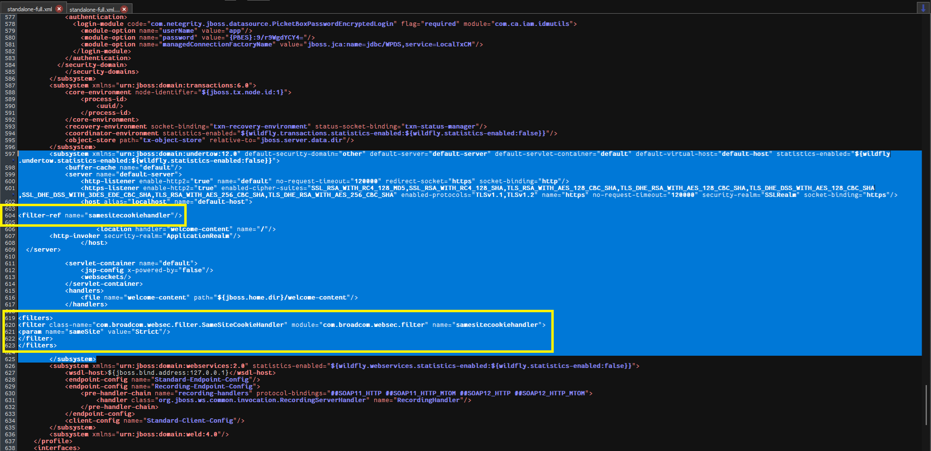Viewport: 931px width, 451px height.
Task: Click line number 619 in the gutter
Action: 10,318
